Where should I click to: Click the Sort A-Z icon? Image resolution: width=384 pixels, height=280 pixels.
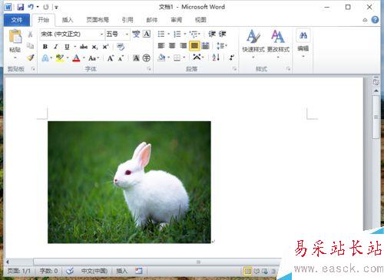coord(216,58)
